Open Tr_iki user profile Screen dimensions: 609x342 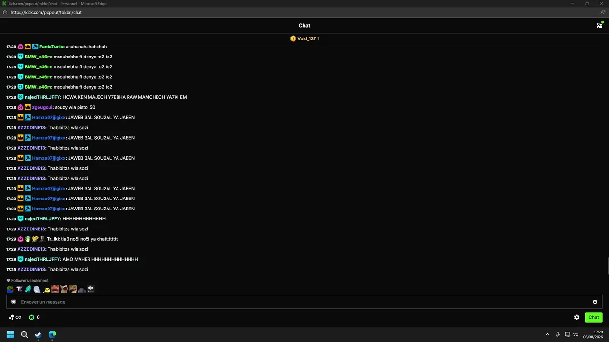pos(53,239)
